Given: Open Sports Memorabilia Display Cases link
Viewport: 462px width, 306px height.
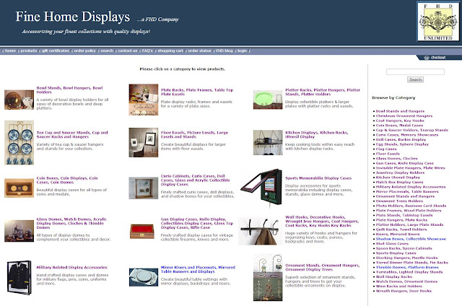Looking at the screenshot, I should point(318,178).
